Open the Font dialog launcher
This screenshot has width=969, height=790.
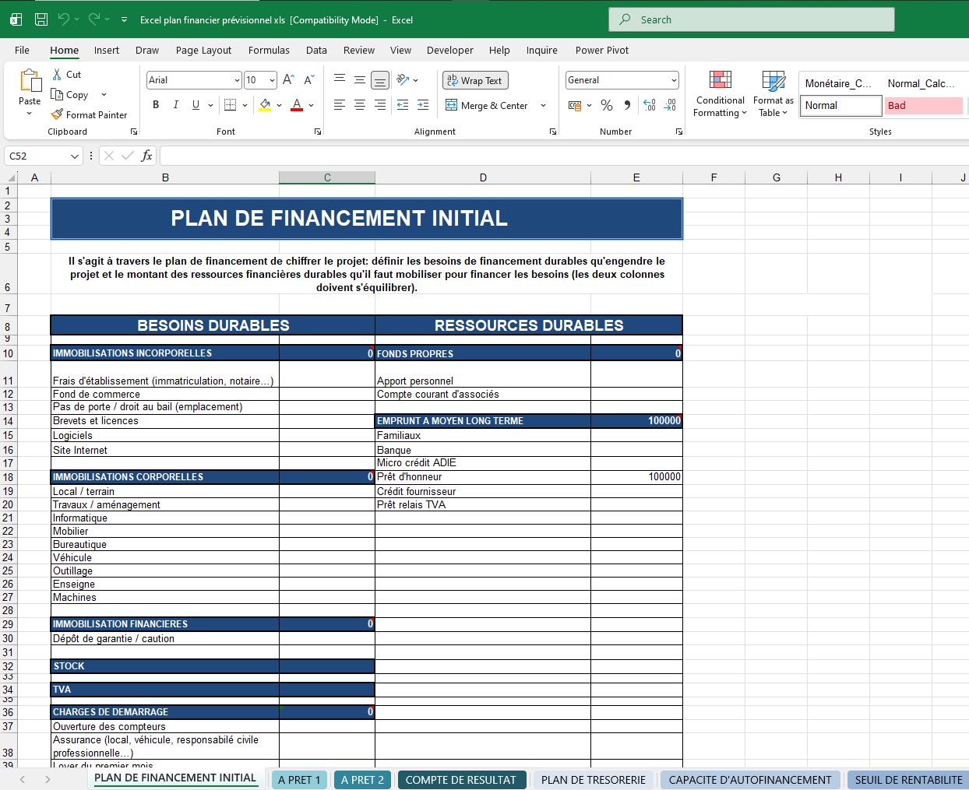click(x=318, y=132)
